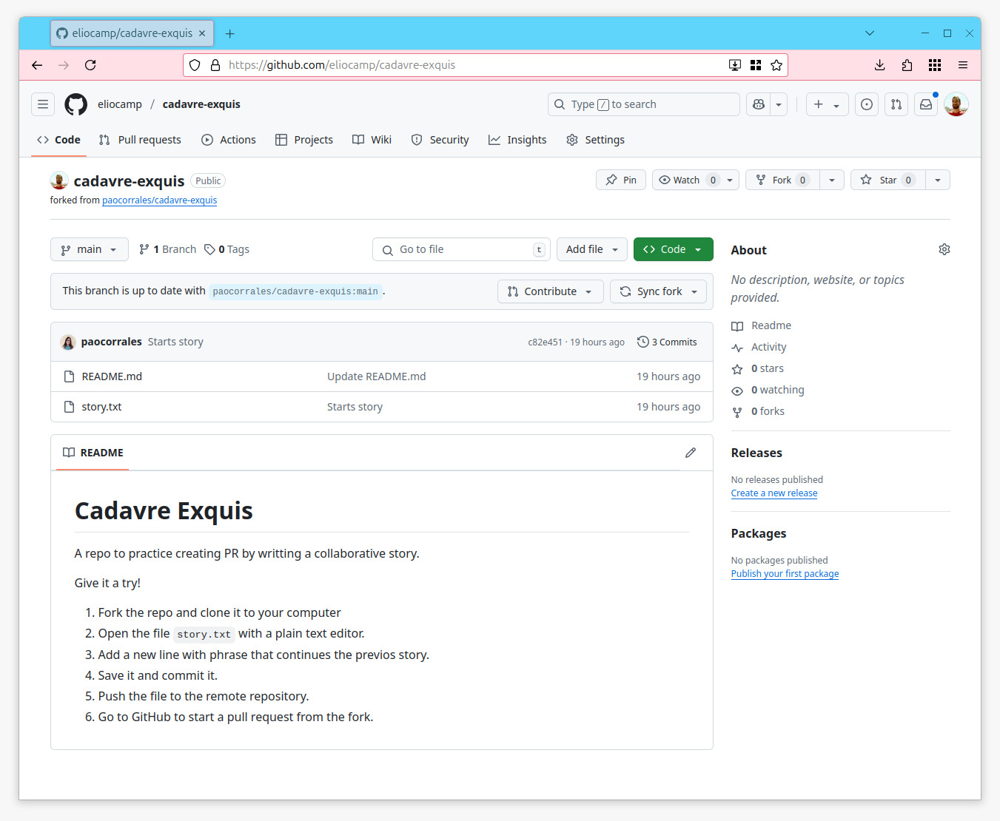Screen dimensions: 1000x821
Task: Click the padlock site info icon
Action: coord(215,65)
